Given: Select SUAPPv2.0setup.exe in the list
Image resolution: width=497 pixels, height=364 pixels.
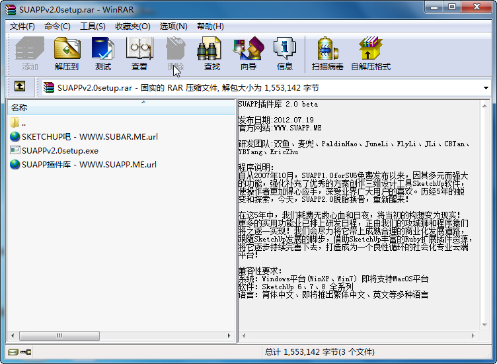Looking at the screenshot, I should 60,150.
